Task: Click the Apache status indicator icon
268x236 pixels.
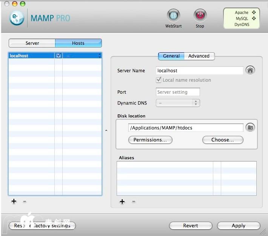Action: (x=254, y=12)
